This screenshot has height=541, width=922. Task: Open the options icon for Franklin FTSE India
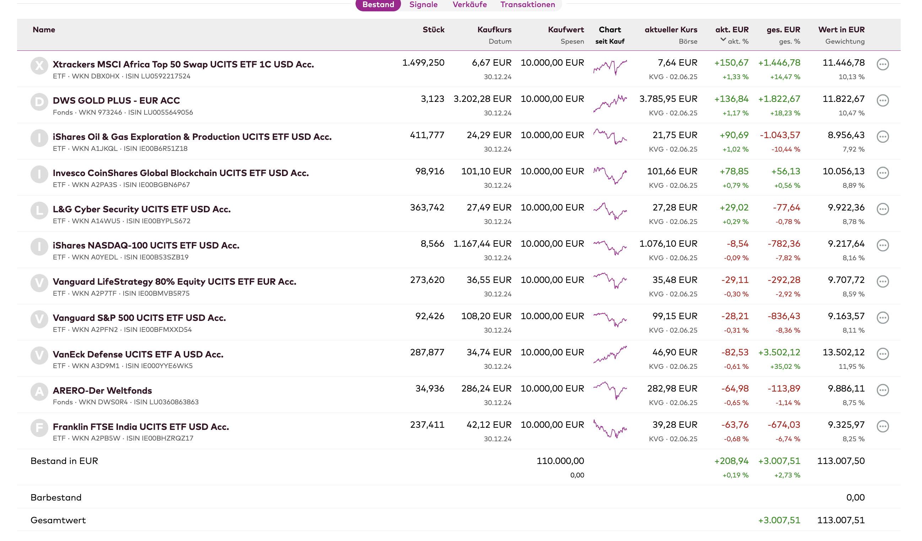[883, 426]
